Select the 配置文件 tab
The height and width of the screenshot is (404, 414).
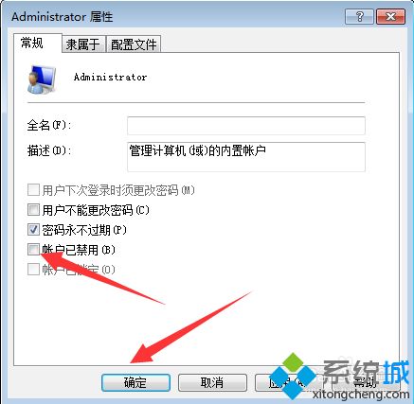click(x=134, y=44)
